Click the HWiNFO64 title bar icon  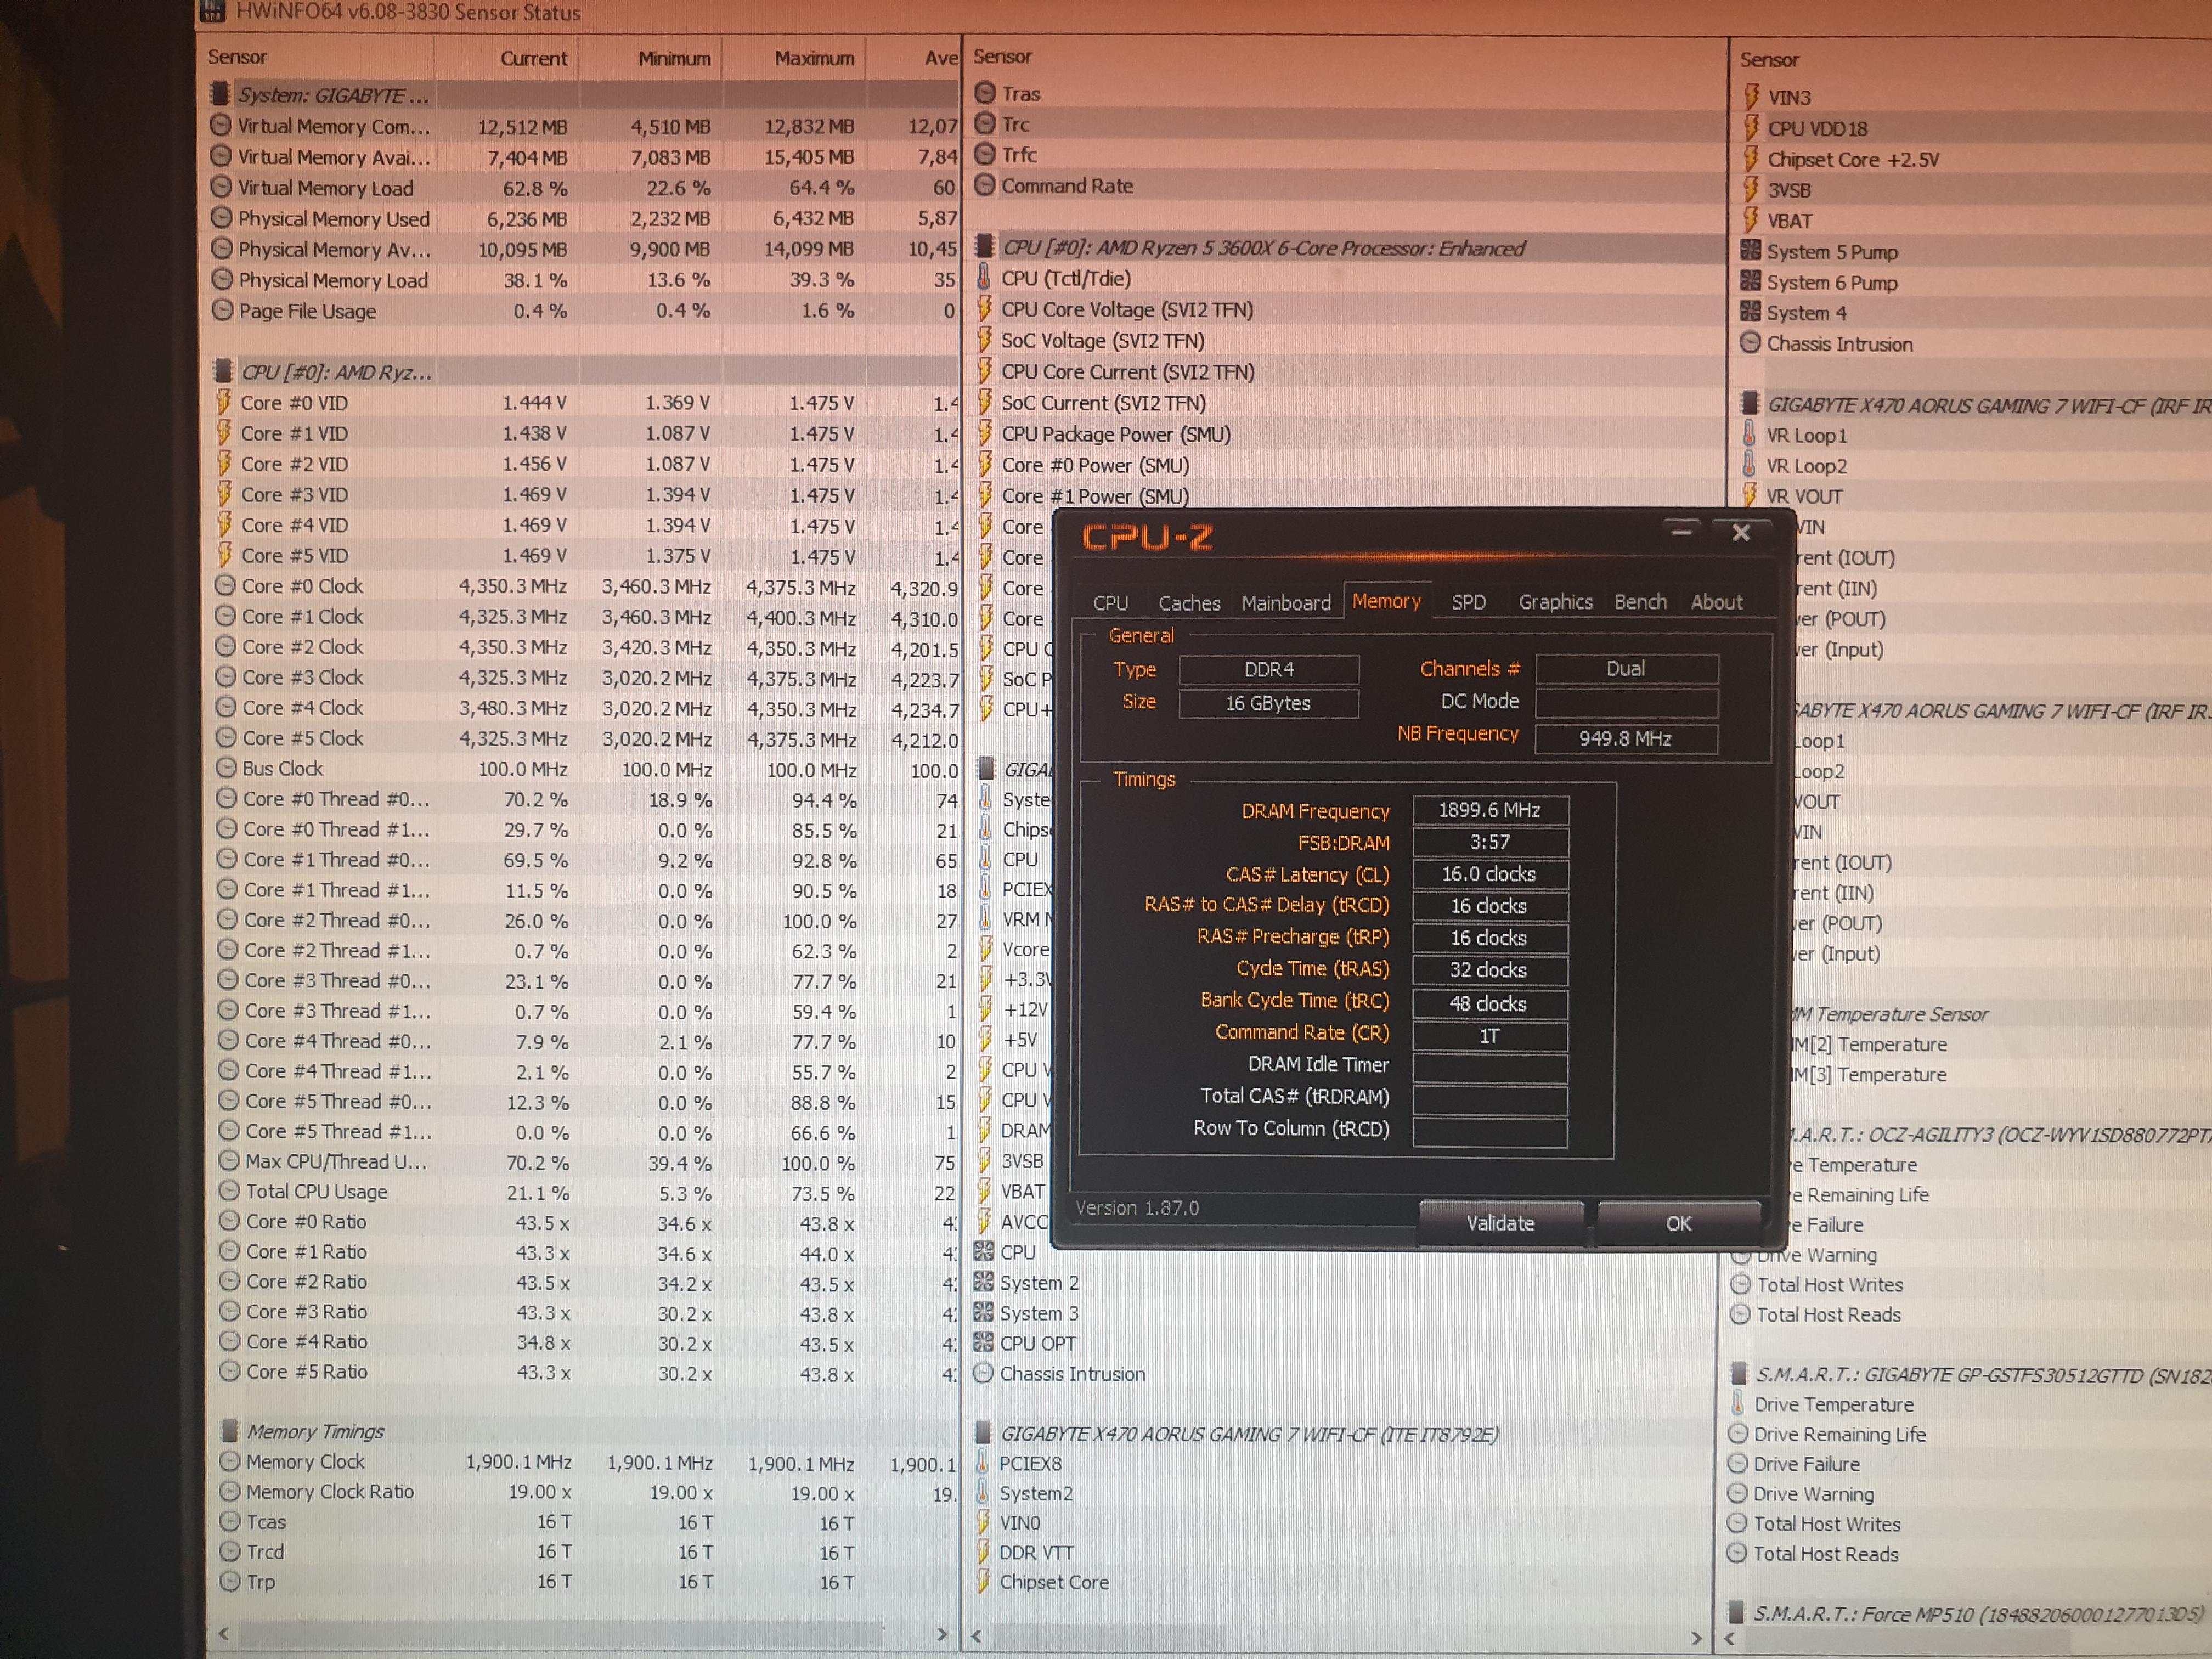(x=212, y=12)
